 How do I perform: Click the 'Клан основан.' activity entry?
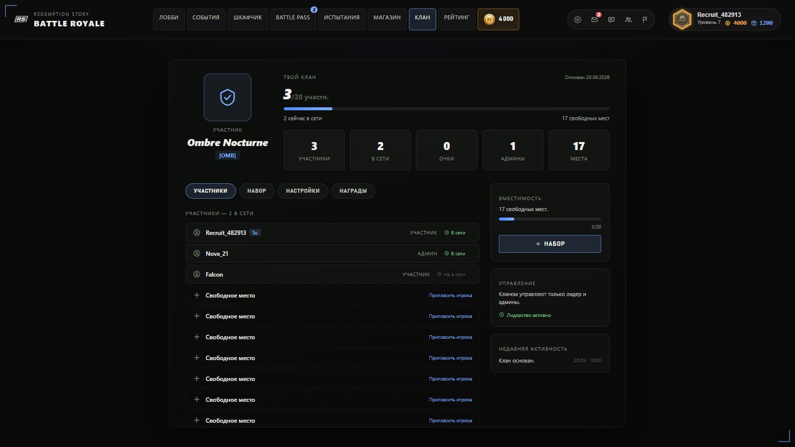(x=550, y=361)
